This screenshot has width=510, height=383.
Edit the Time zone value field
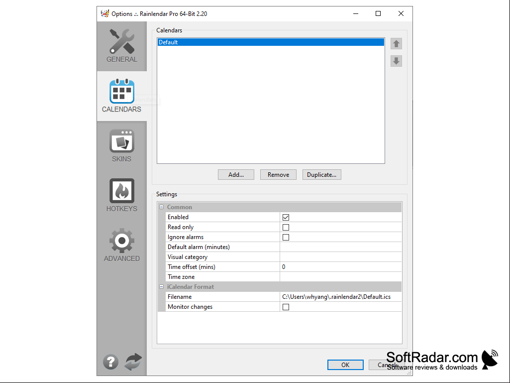point(340,277)
